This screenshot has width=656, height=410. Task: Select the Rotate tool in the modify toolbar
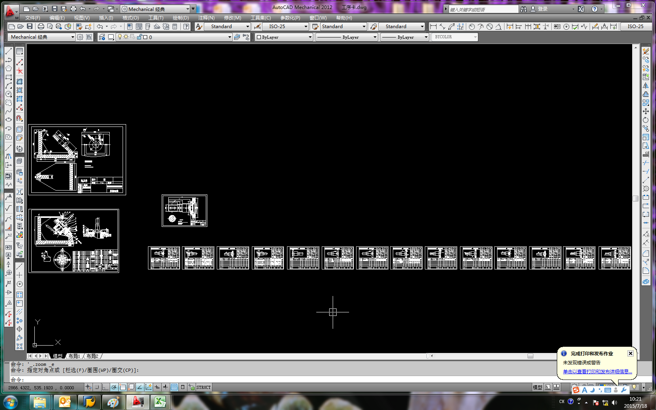click(x=646, y=120)
